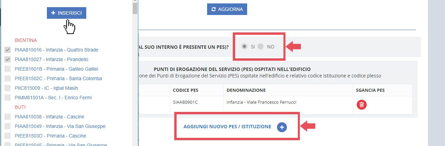Click the red trash Sgancia PES icon
The height and width of the screenshot is (146, 445).
tap(361, 105)
